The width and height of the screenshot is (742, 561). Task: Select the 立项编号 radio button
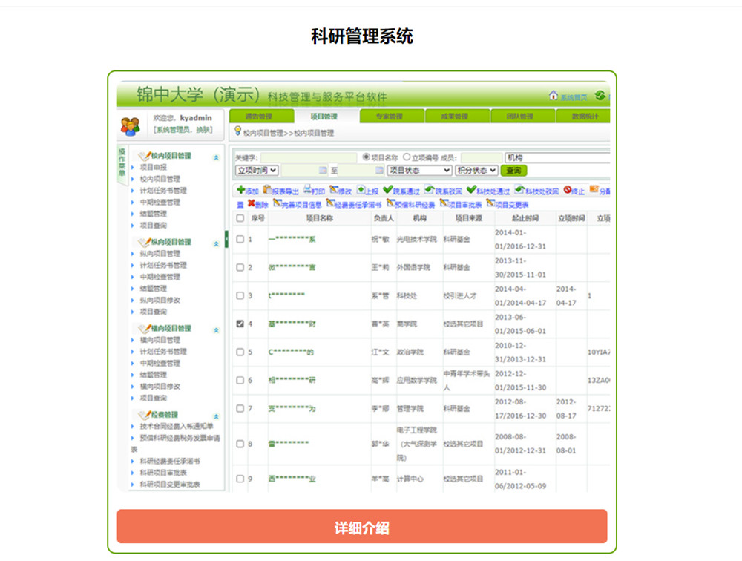coord(406,157)
